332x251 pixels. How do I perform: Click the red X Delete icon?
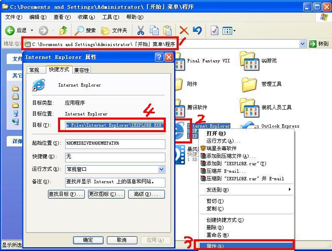click(x=184, y=31)
